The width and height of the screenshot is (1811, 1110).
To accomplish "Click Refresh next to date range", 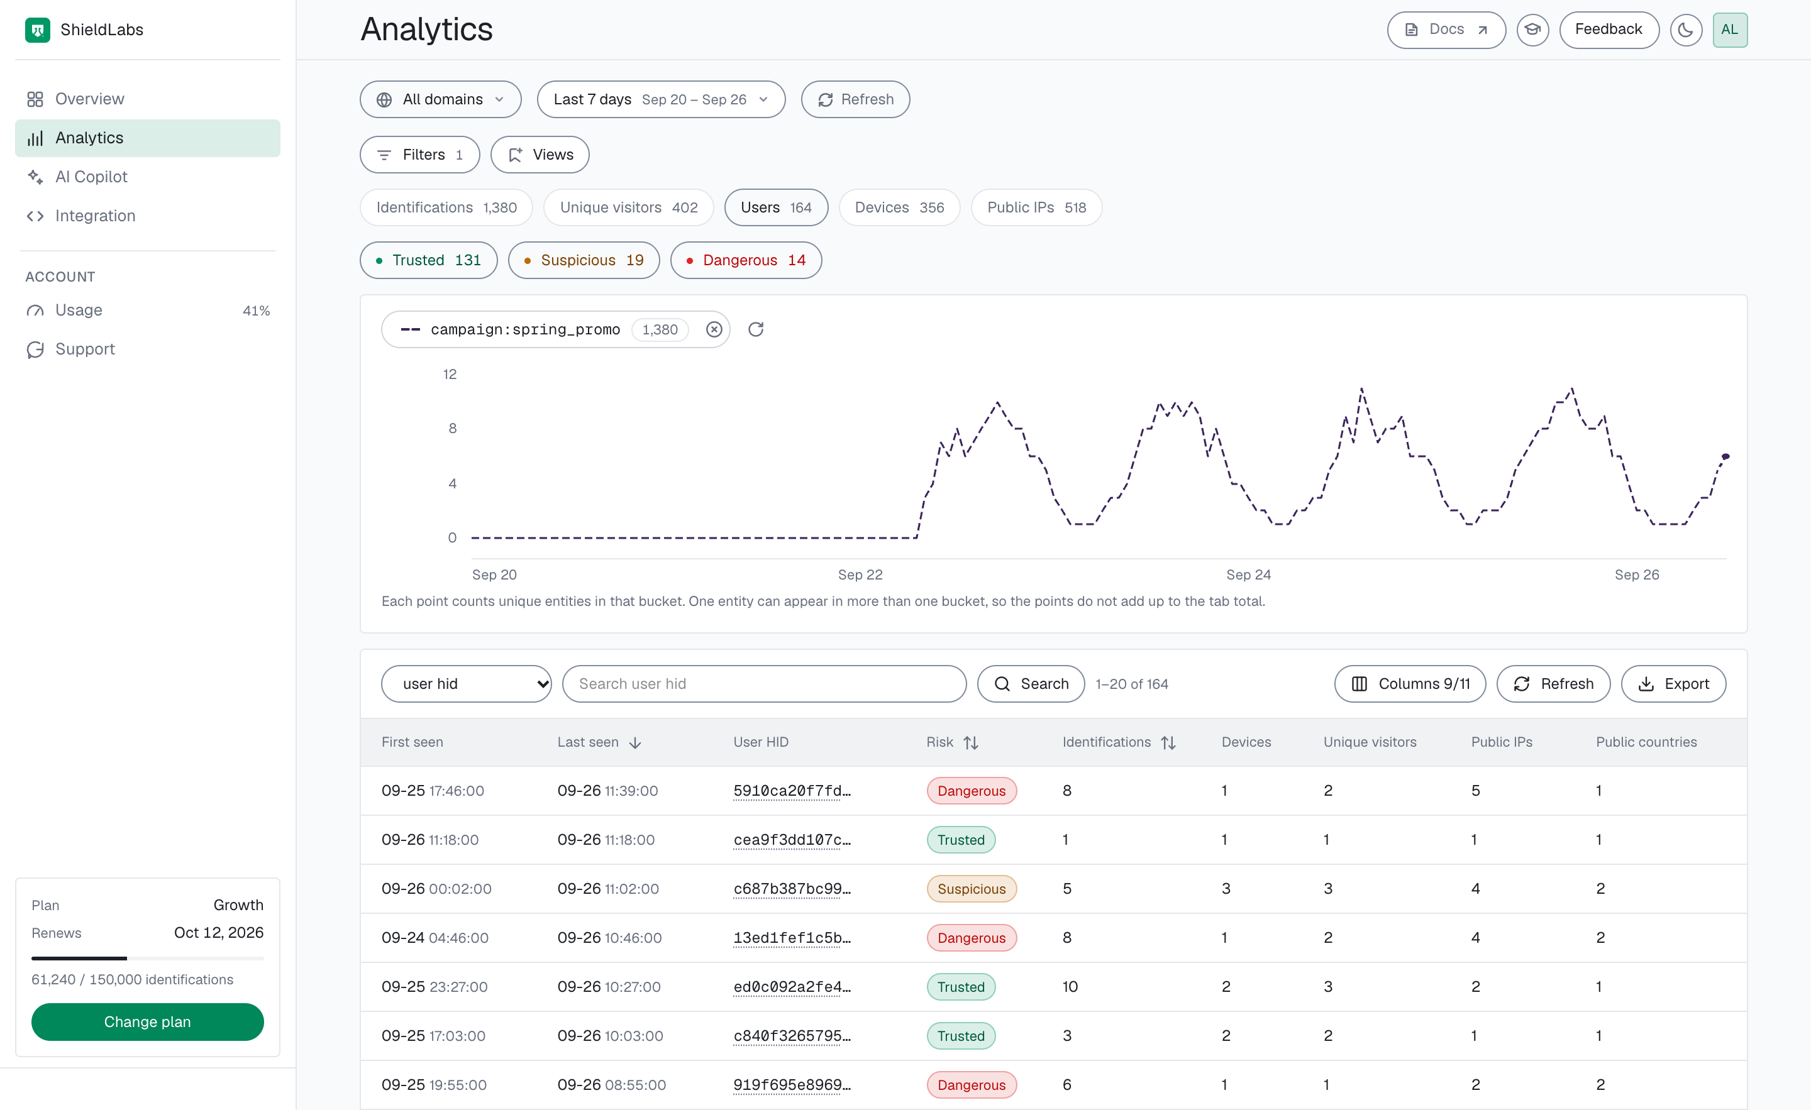I will click(x=856, y=99).
